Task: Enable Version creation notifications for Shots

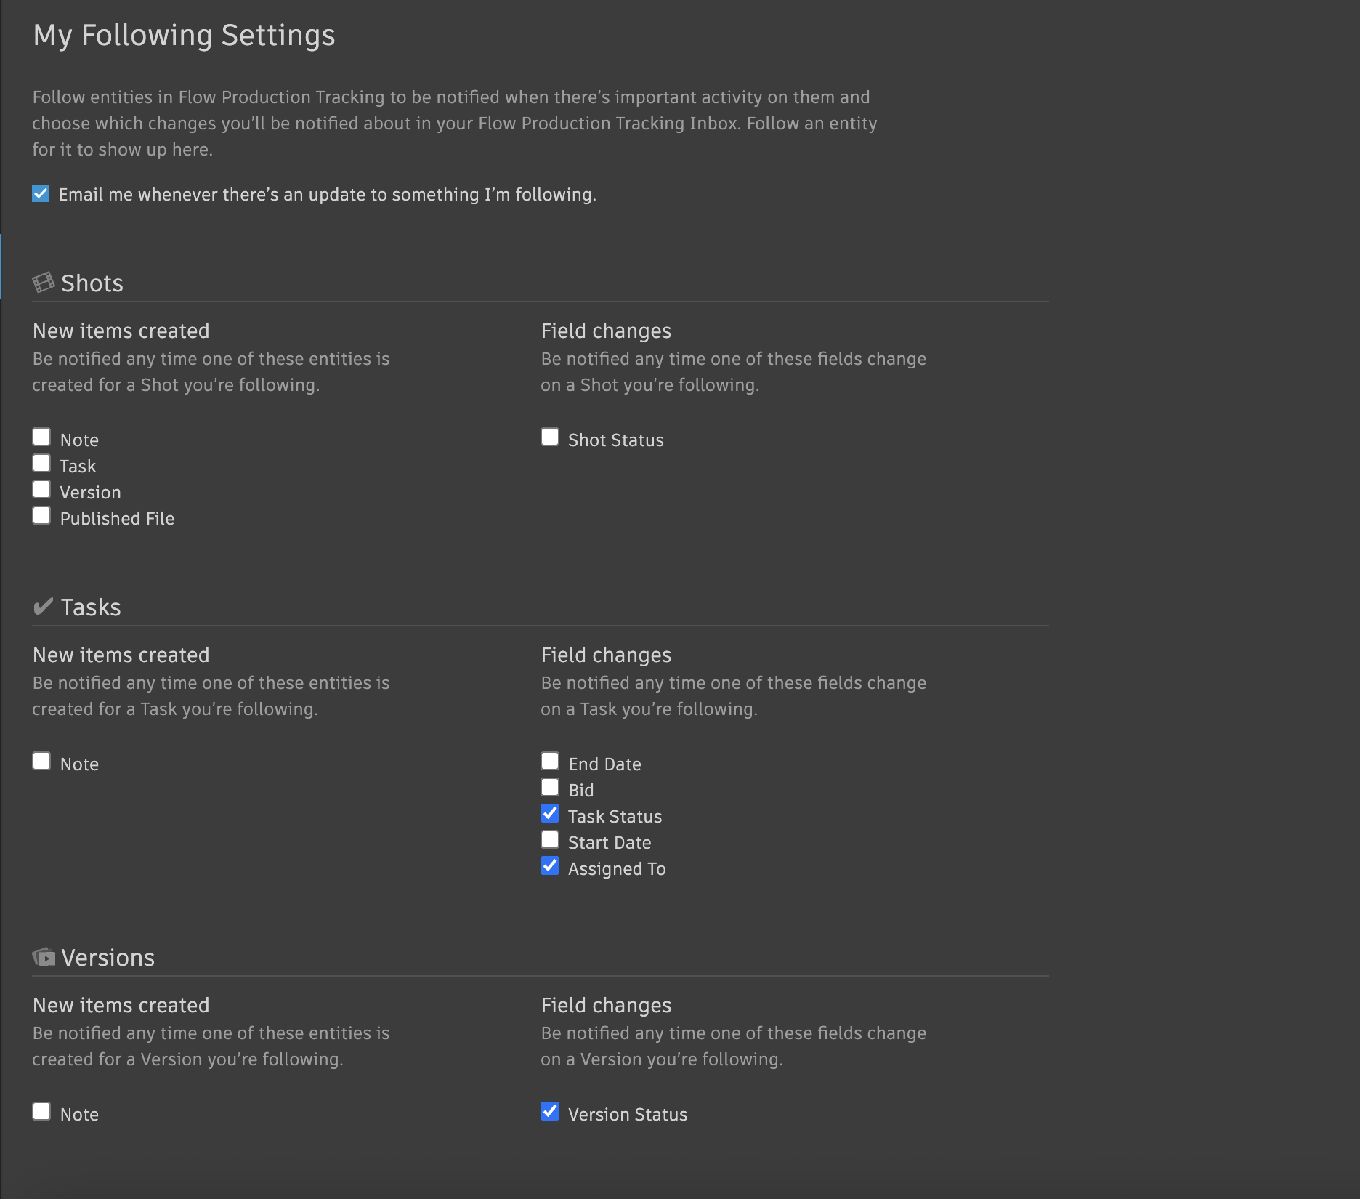Action: click(x=41, y=490)
